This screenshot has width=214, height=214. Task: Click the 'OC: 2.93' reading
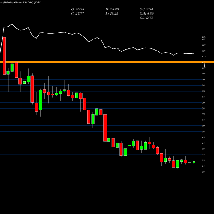(146, 9)
